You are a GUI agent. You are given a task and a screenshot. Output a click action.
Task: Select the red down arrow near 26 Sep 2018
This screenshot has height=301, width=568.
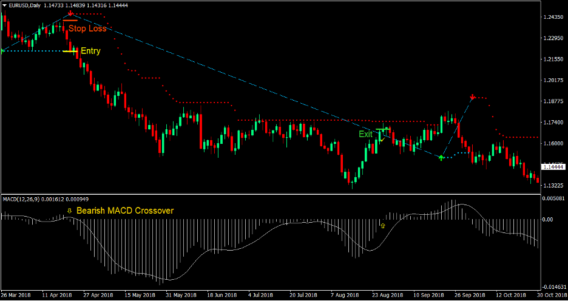[x=473, y=96]
